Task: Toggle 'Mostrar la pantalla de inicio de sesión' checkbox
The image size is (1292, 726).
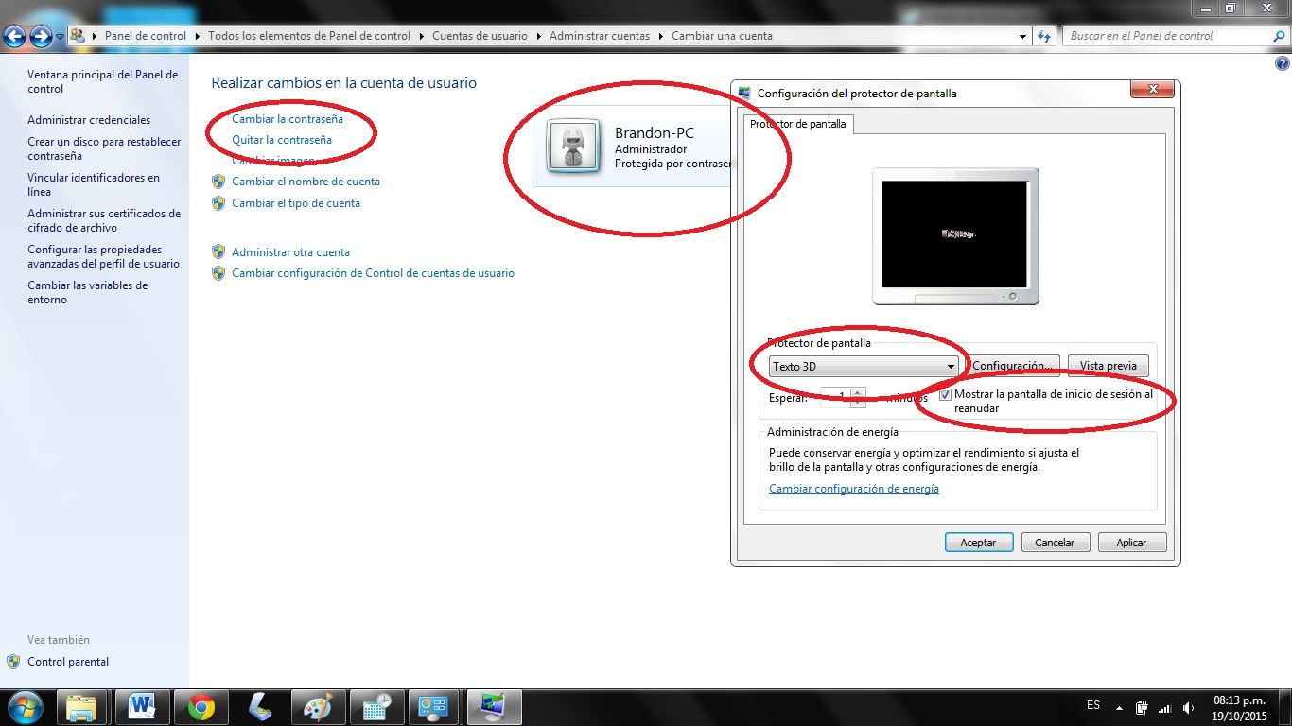Action: (945, 395)
